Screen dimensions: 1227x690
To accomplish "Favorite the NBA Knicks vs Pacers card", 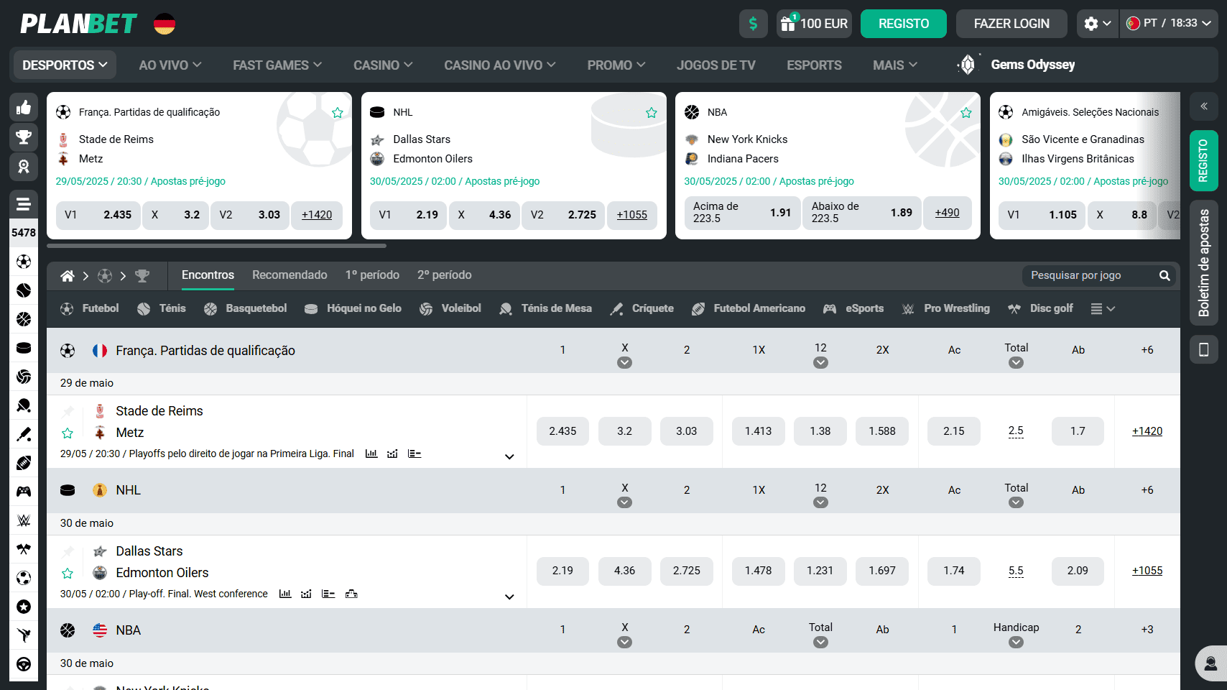I will [966, 112].
